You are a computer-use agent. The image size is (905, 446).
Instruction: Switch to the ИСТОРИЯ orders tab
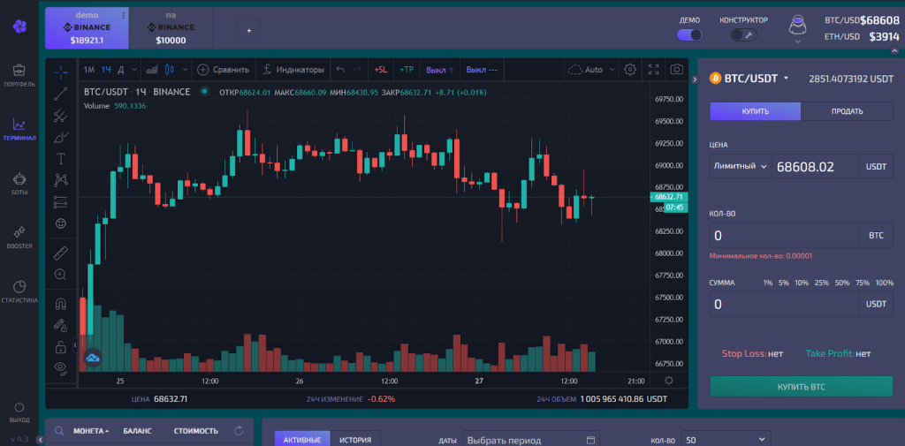pyautogui.click(x=355, y=439)
